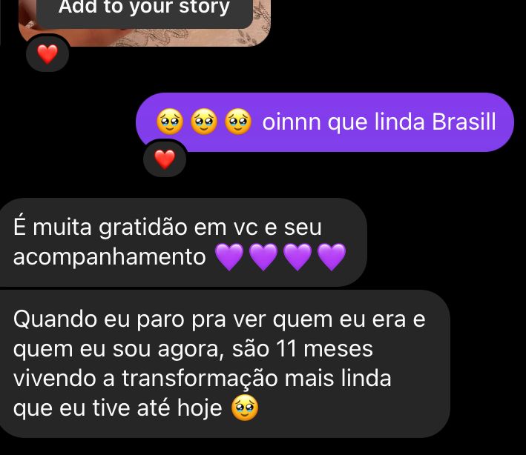Screen dimensions: 526x455
Task: Click the last purple heart in the message
Action: point(332,257)
